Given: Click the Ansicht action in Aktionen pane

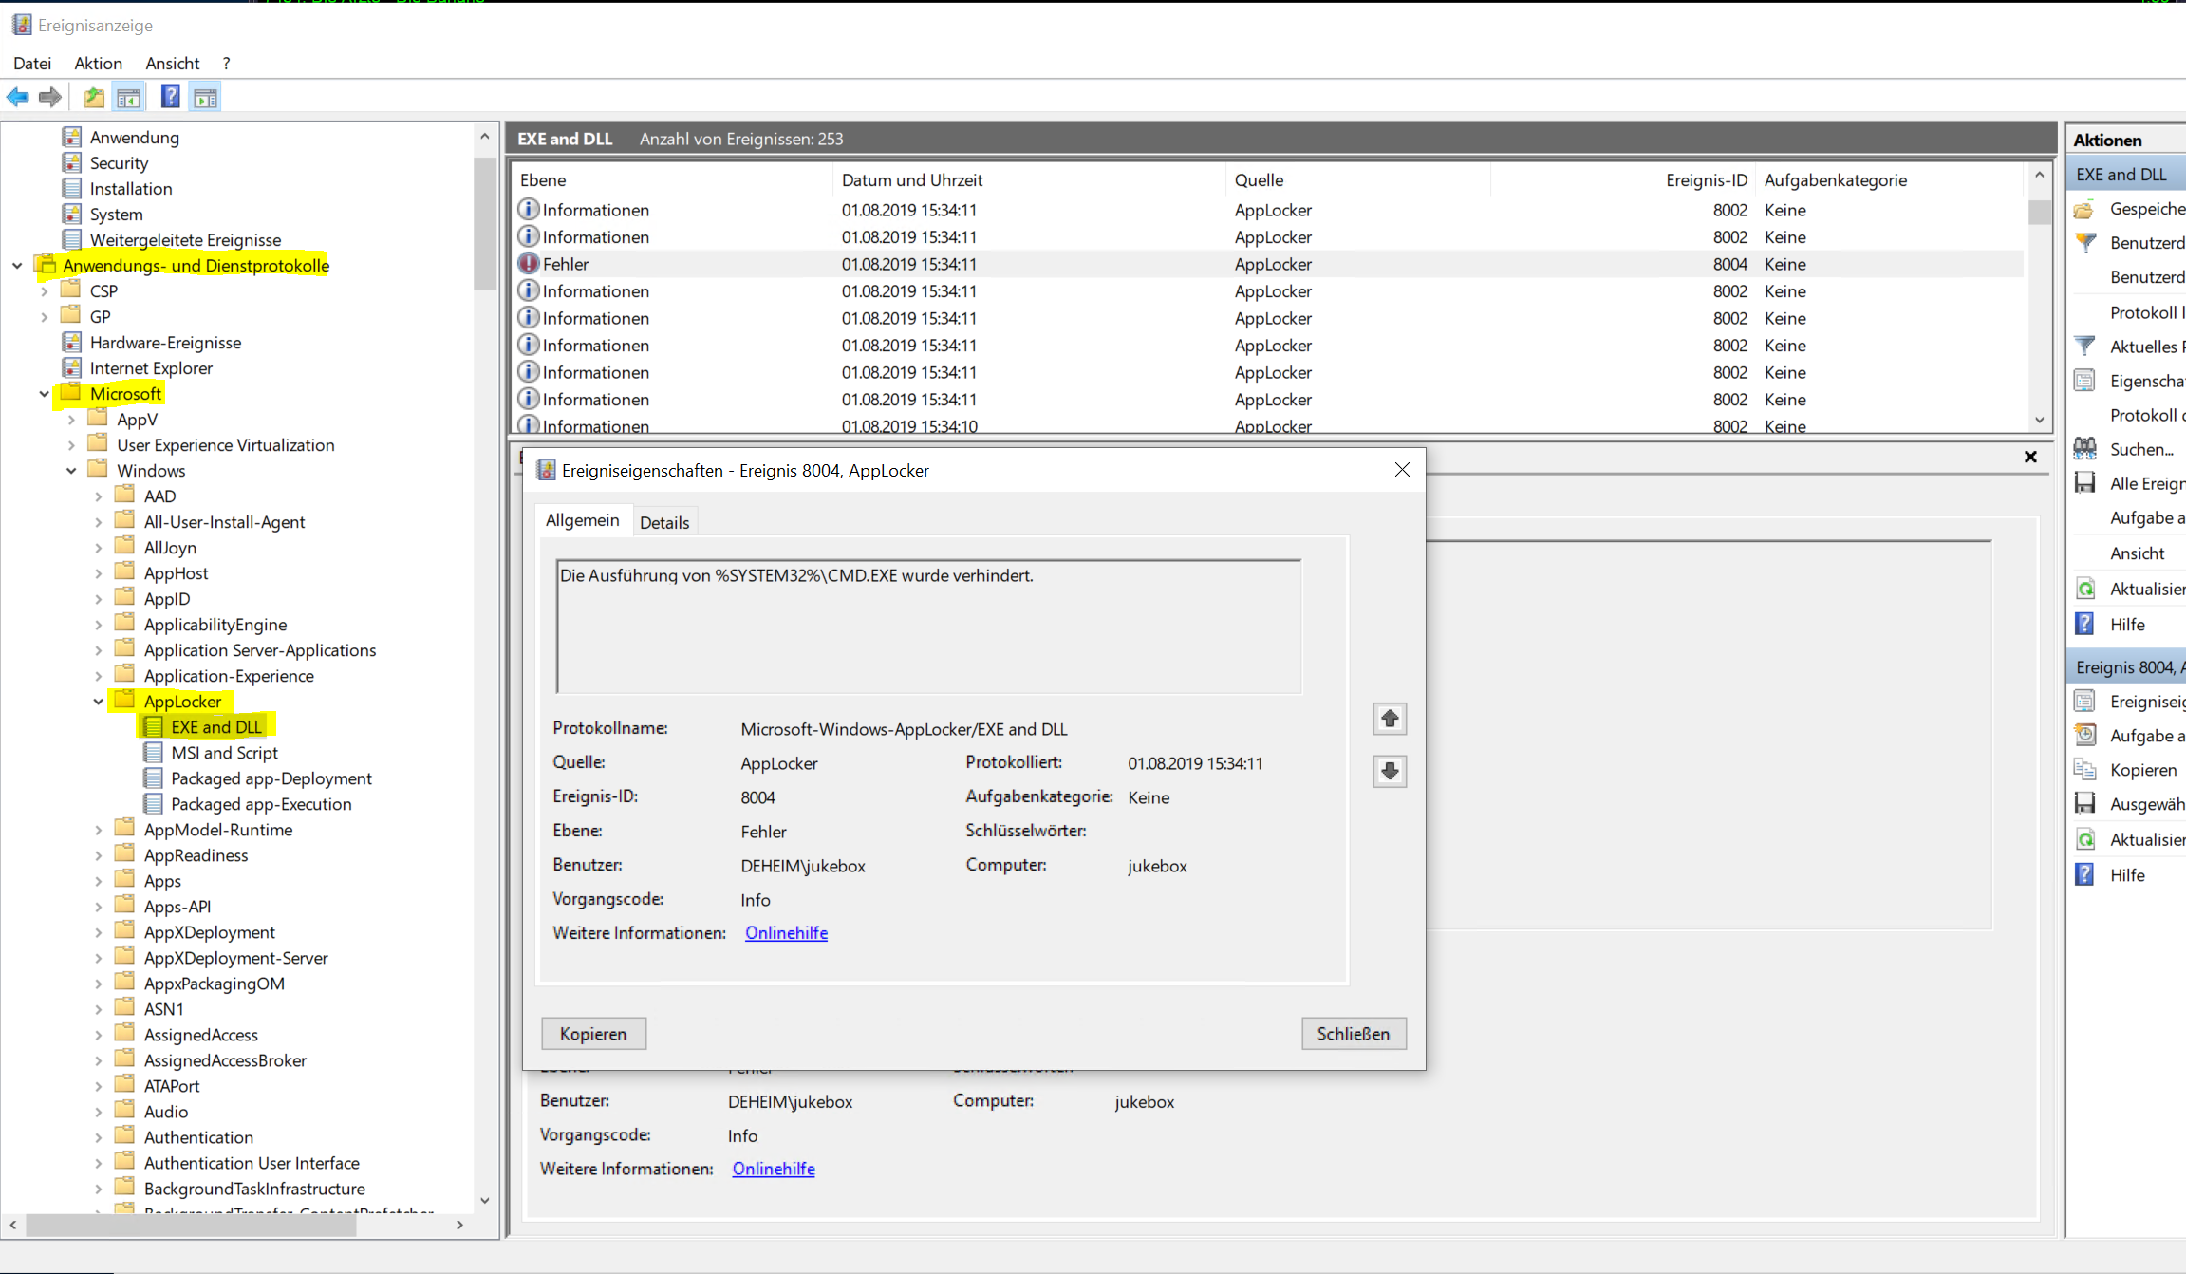Looking at the screenshot, I should point(2137,553).
